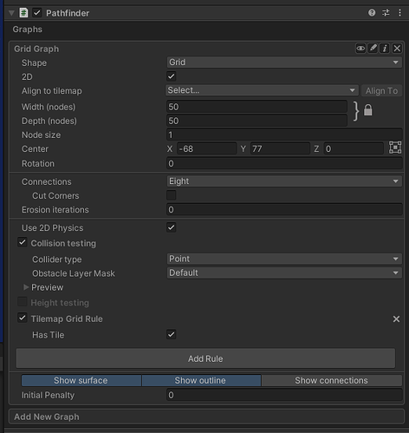Open Pathfinder component help reference
The image size is (409, 433).
(372, 13)
